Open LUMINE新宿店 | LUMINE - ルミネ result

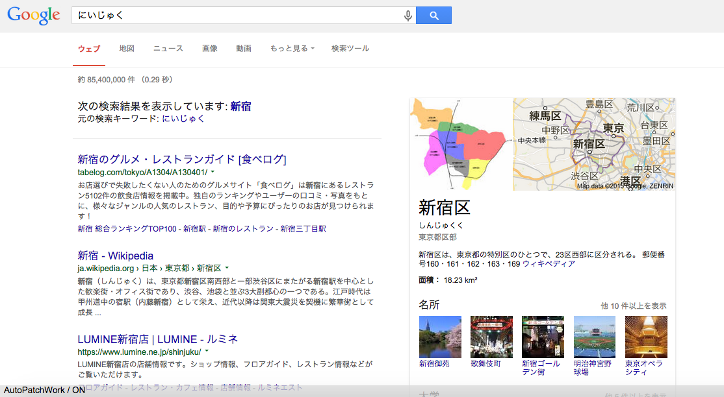(x=157, y=339)
